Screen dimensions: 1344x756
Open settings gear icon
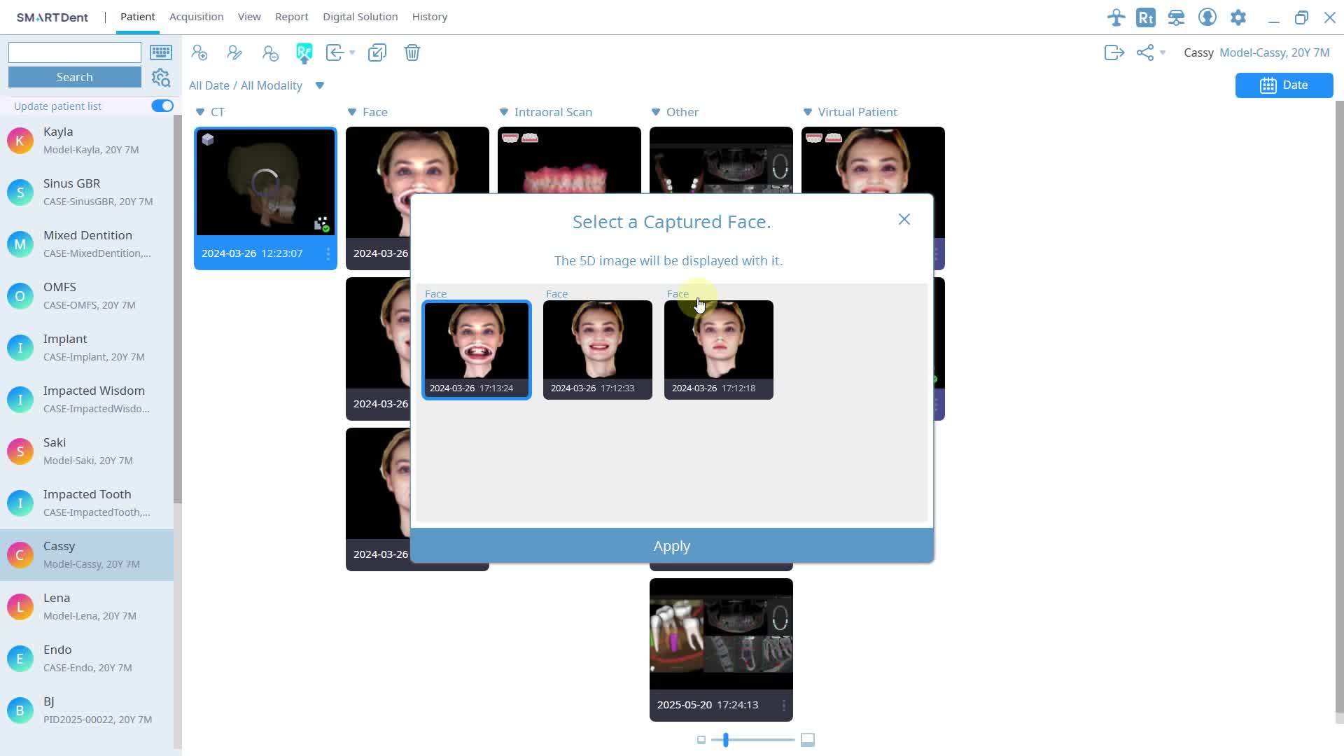pyautogui.click(x=1238, y=17)
